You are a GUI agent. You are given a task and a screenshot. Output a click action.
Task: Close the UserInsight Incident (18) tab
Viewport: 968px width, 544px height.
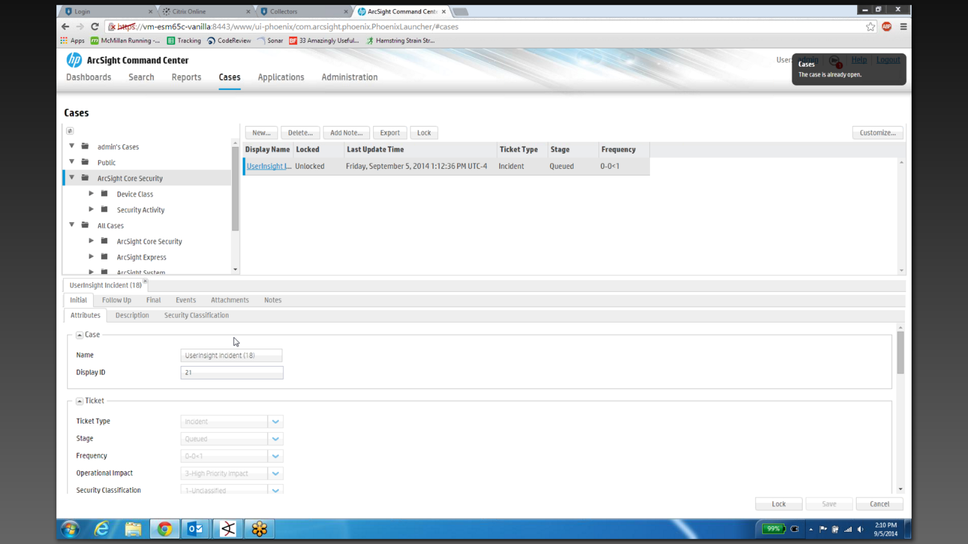[x=145, y=281]
